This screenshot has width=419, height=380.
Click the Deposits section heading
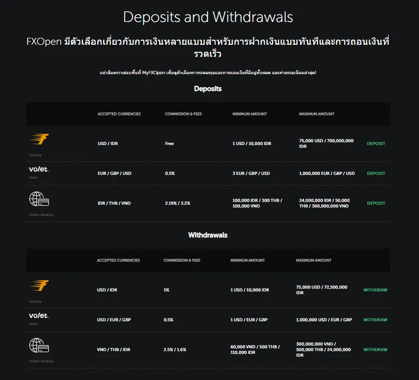(x=208, y=89)
